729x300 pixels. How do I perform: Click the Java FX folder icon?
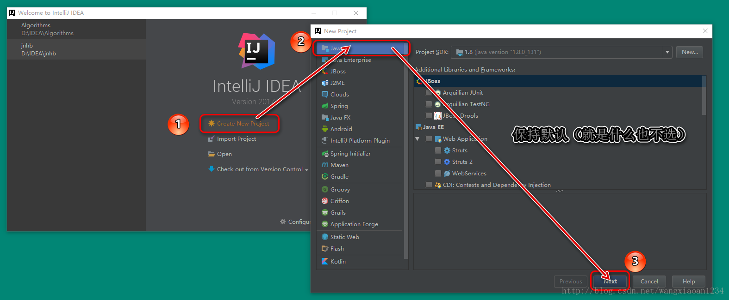(x=325, y=118)
